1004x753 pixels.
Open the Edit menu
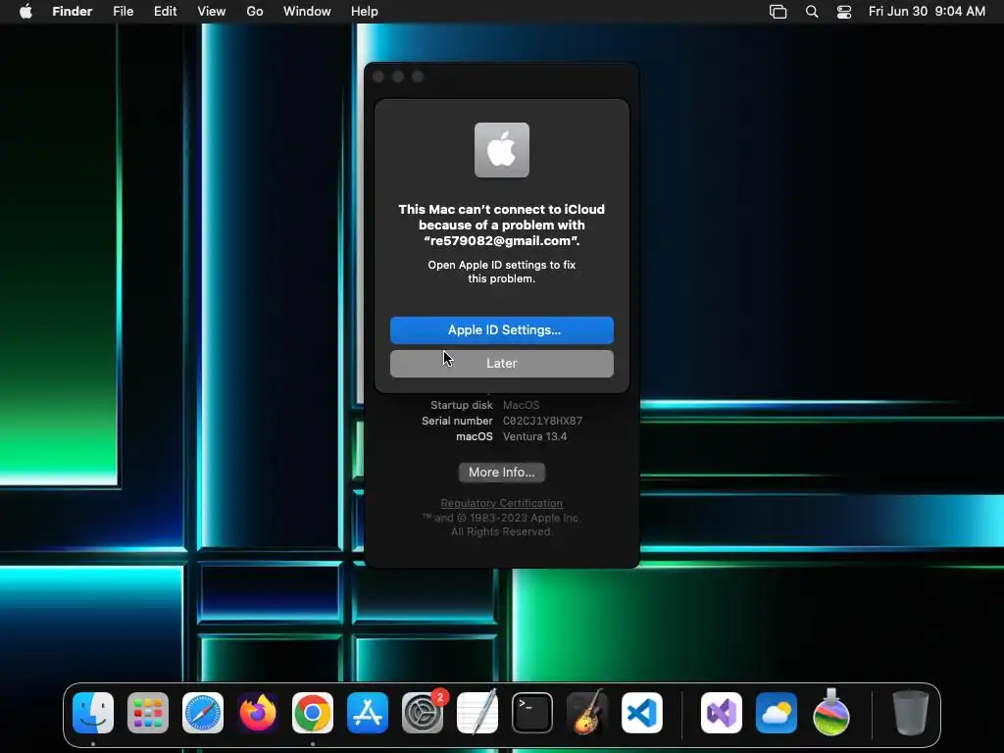(165, 12)
